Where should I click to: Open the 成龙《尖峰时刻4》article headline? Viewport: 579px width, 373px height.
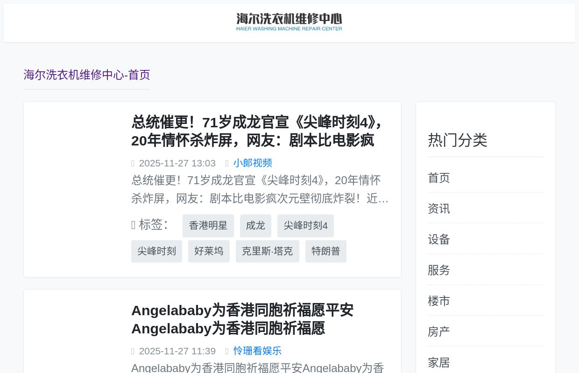pos(256,131)
